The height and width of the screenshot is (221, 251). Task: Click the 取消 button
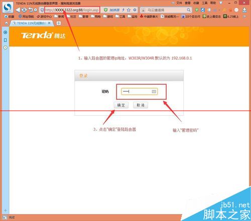coord(141,105)
